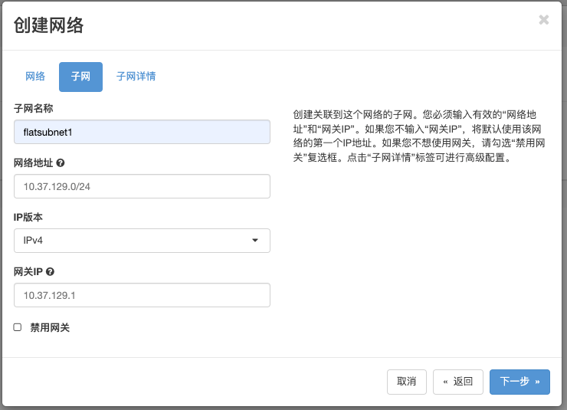Close the 创建网络 dialog with the X icon
Viewport: 567px width, 410px height.
[x=544, y=20]
